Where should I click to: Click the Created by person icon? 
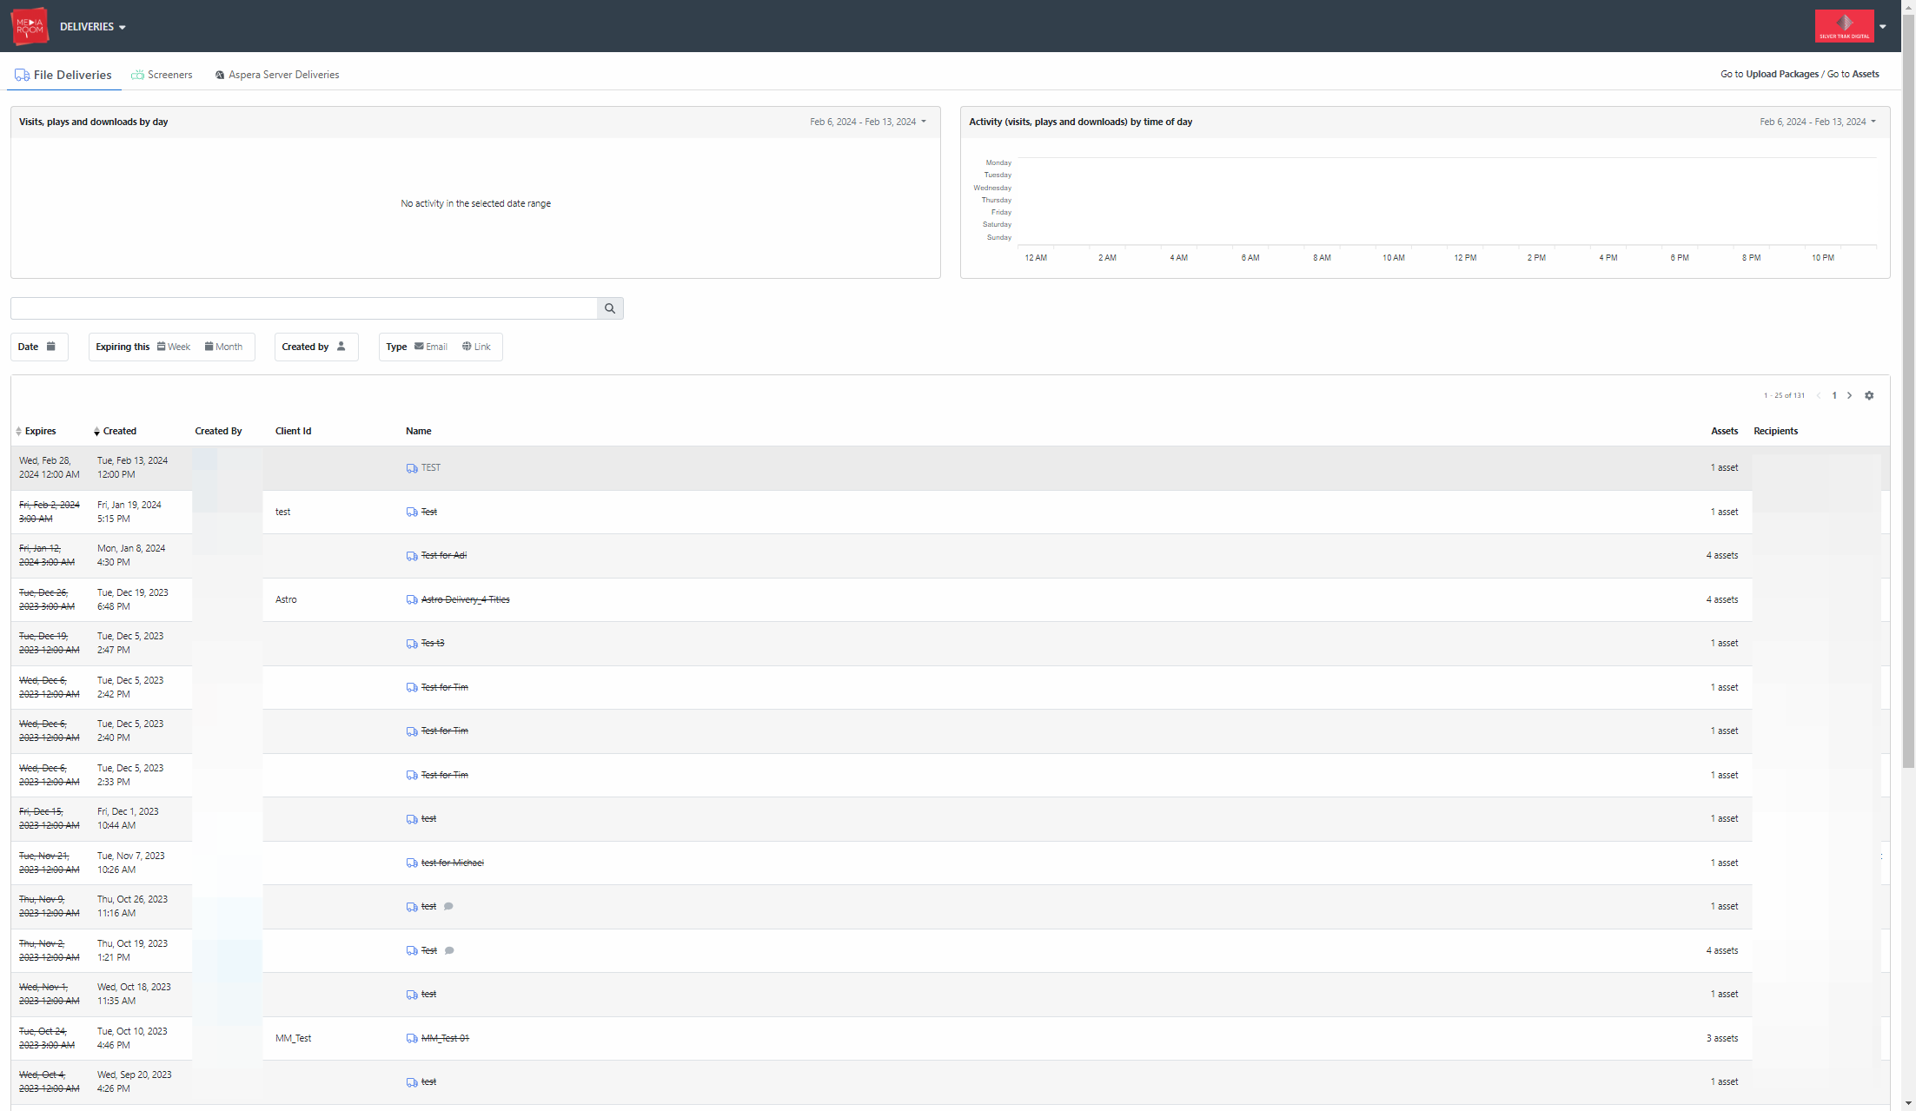pyautogui.click(x=341, y=347)
